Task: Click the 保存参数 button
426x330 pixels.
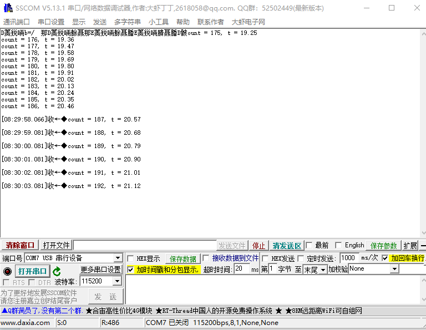Action: (x=384, y=246)
